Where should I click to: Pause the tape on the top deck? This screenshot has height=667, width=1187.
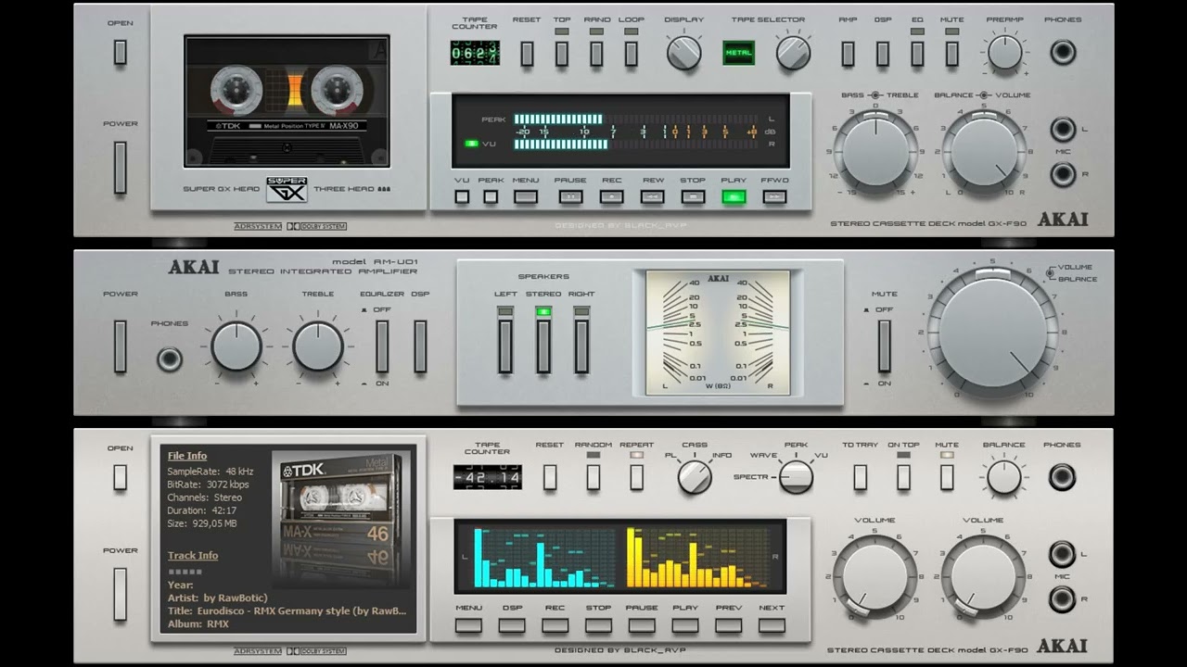pyautogui.click(x=569, y=196)
